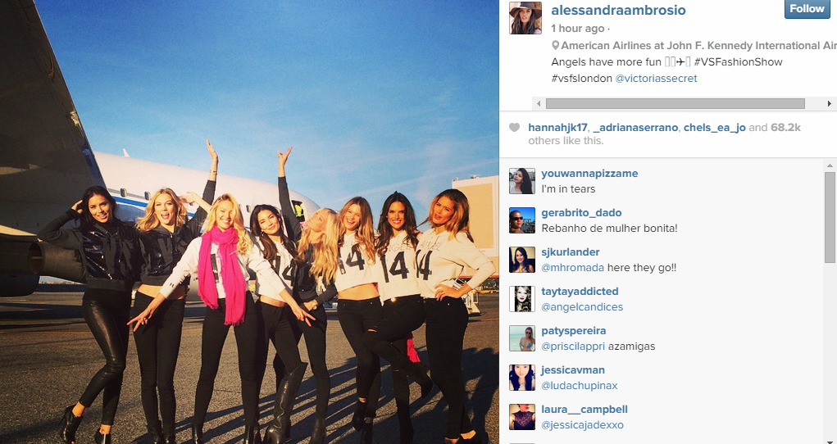The image size is (837, 444).
Task: Click the location pin icon beside American Airlines
Action: pyautogui.click(x=555, y=46)
